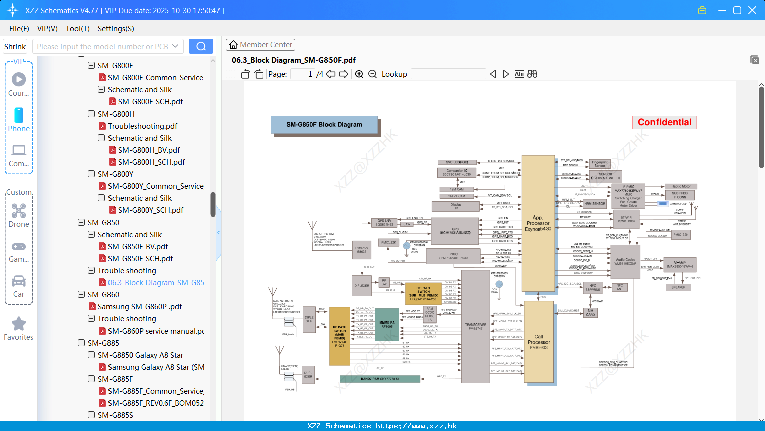The image size is (765, 431).
Task: Open Samsung SM-G860P .pdf file
Action: click(140, 306)
